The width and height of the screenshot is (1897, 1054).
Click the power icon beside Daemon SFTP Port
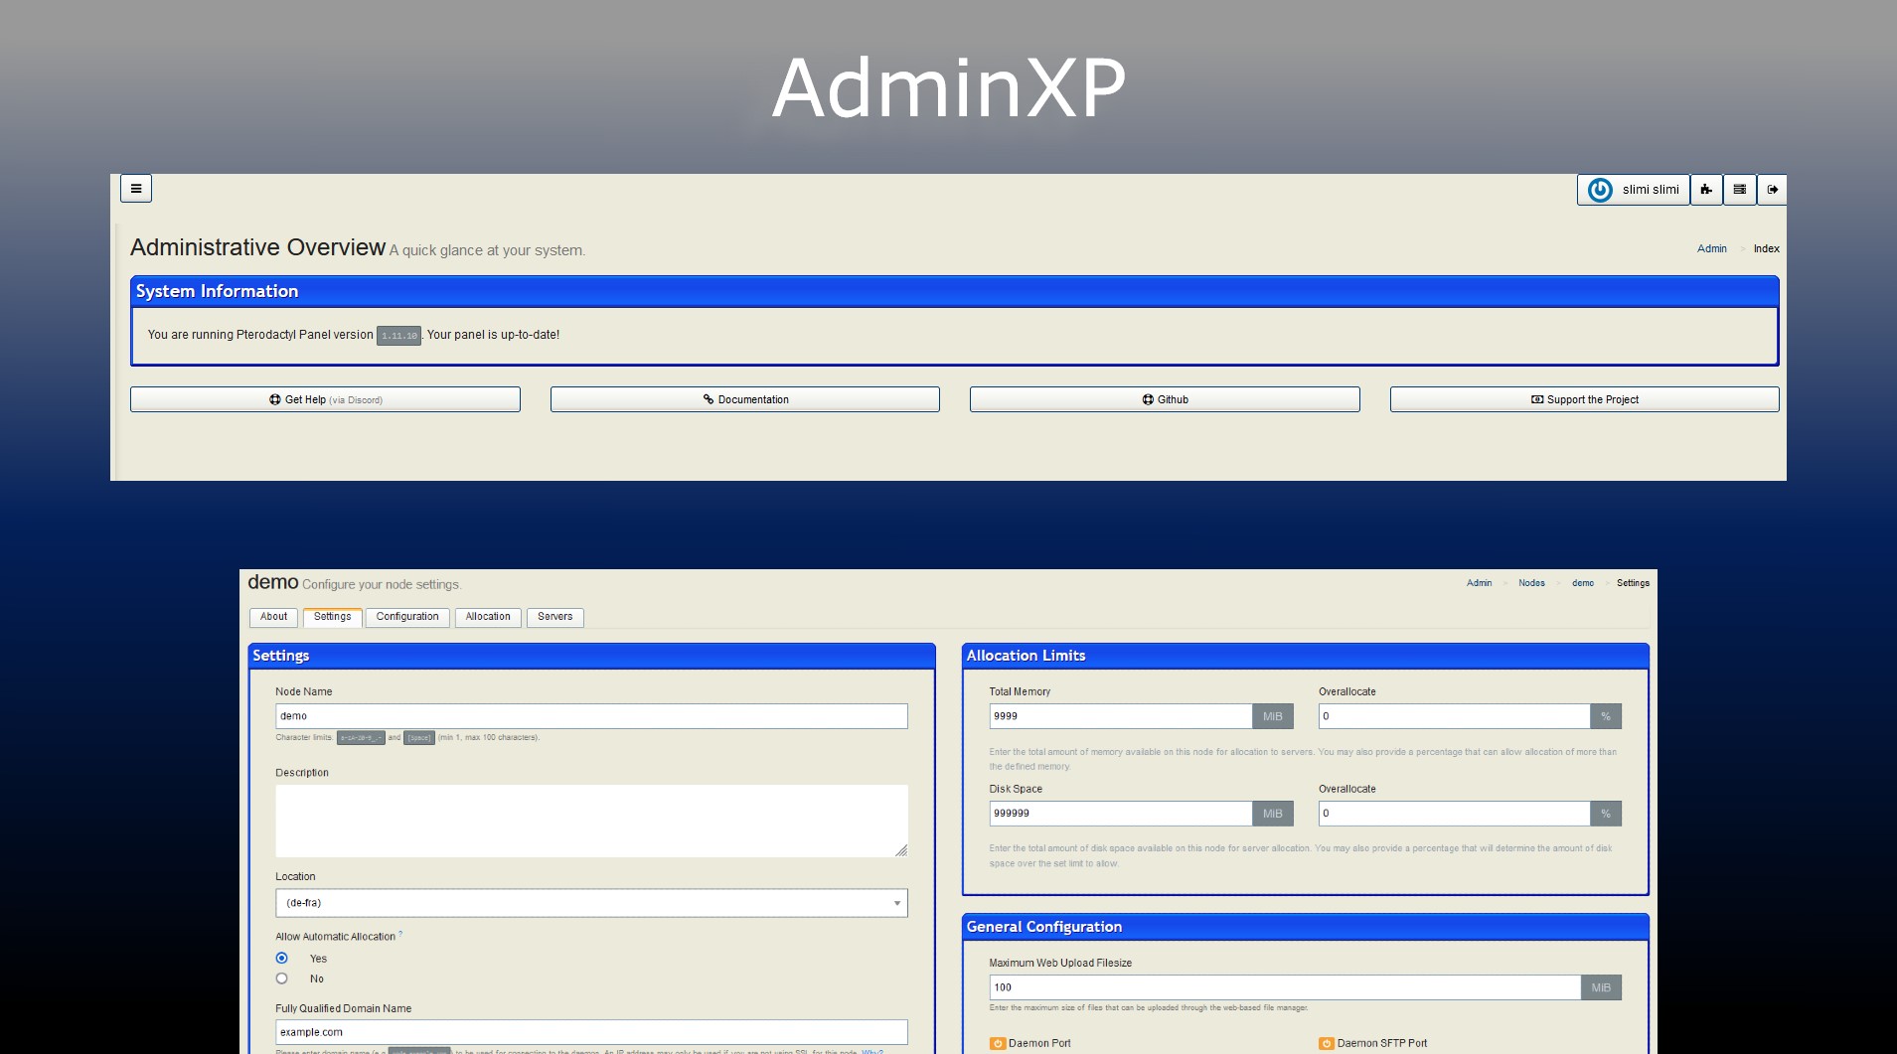[1325, 1043]
